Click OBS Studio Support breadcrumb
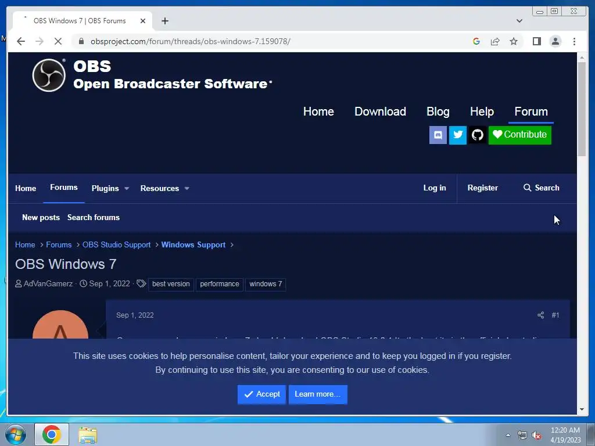The image size is (595, 446). pos(116,244)
